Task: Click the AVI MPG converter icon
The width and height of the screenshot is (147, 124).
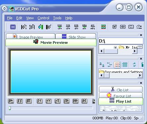Action: [93, 27]
